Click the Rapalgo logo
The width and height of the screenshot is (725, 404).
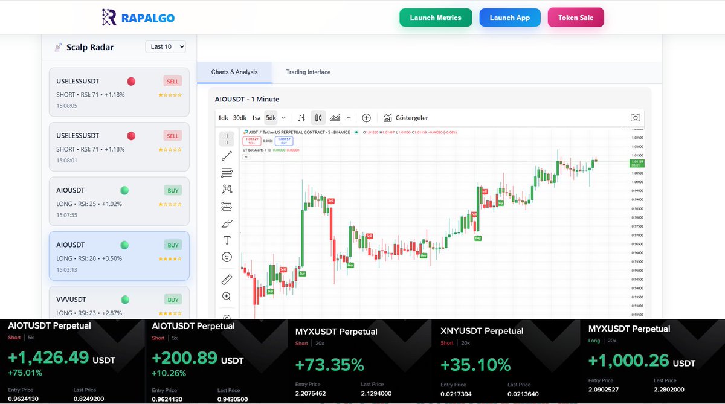click(x=138, y=18)
